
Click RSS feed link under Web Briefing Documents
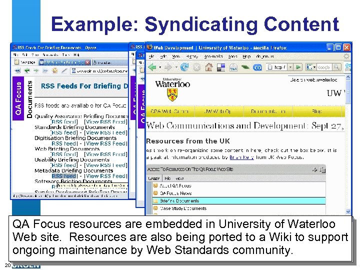(64, 154)
